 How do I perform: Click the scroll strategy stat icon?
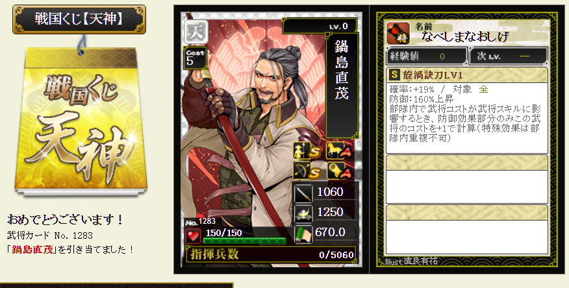[303, 234]
